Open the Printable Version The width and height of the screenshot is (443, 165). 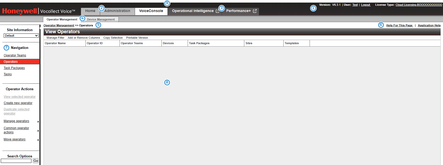click(x=137, y=38)
